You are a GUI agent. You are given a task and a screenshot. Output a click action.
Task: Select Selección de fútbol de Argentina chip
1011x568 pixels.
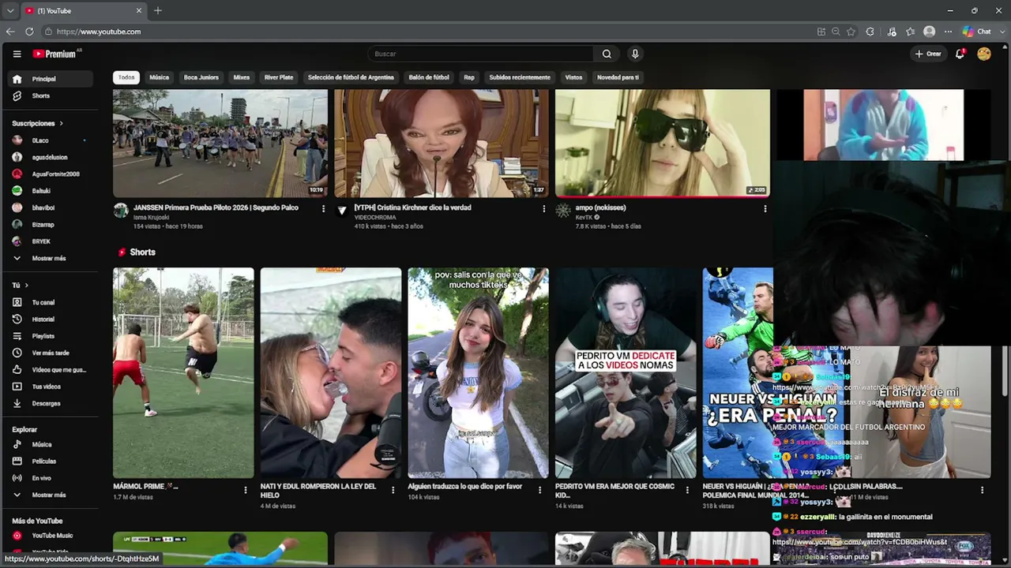tap(351, 77)
